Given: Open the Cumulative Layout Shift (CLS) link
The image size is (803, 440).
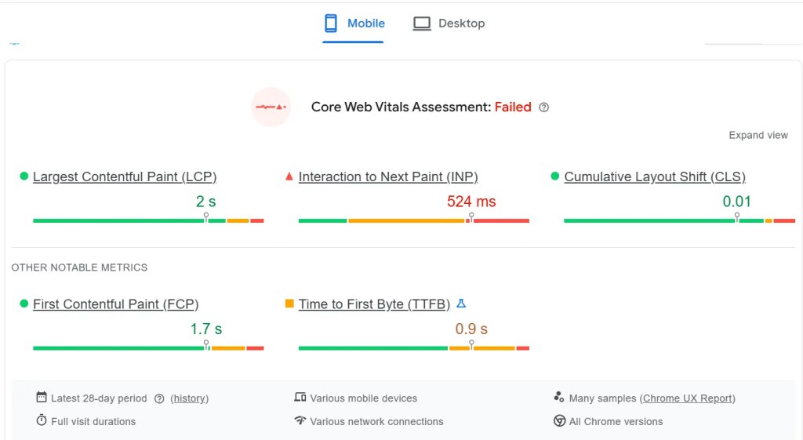Looking at the screenshot, I should click(655, 176).
